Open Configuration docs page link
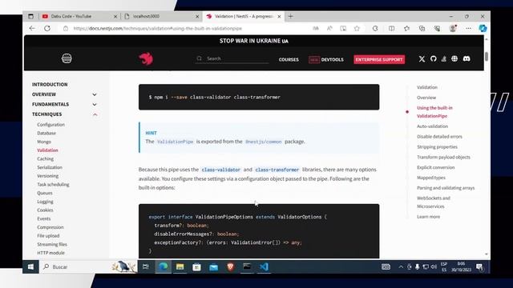This screenshot has width=513, height=288. pos(50,125)
